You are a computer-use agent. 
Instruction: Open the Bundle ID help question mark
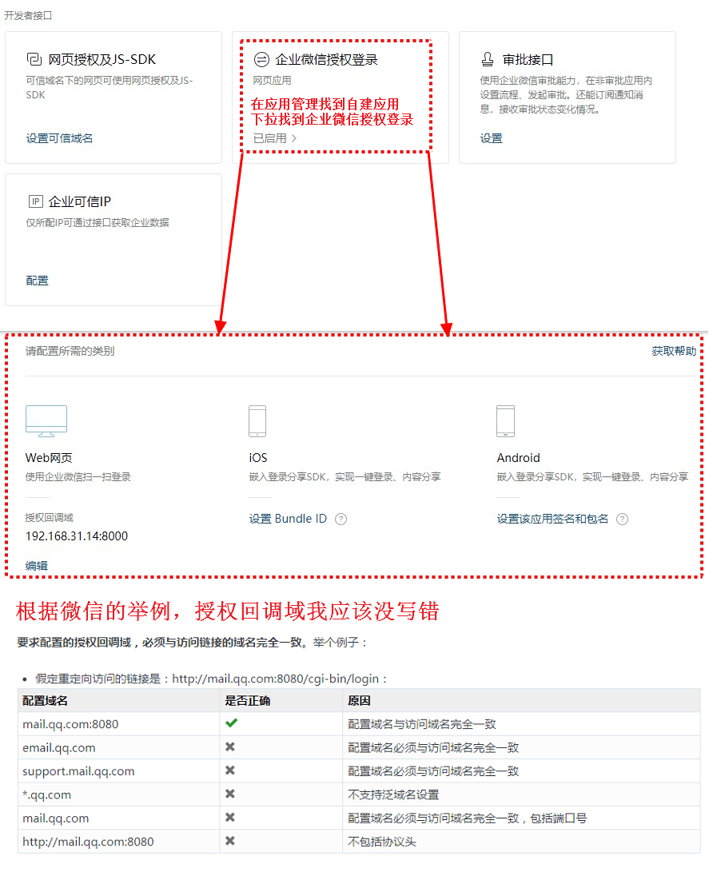pyautogui.click(x=341, y=519)
